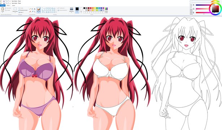The image size is (222, 130).
Task: Pick the yellow swatch in the top palette row
Action: click(95, 8)
